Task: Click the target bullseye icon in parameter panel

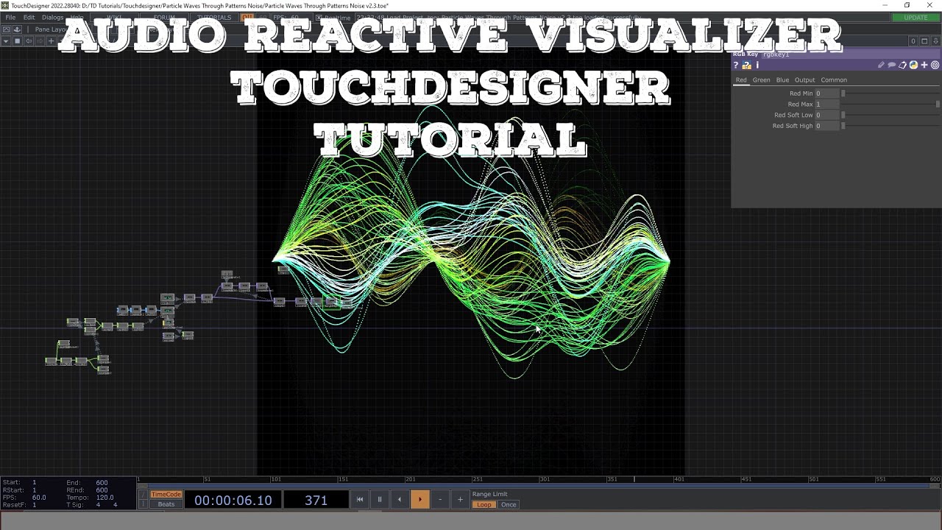Action: 935,65
